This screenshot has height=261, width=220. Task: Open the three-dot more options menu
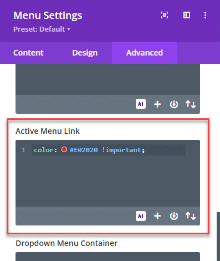pos(205,15)
